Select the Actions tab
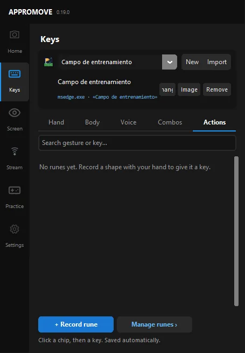This screenshot has width=245, height=353. [214, 122]
